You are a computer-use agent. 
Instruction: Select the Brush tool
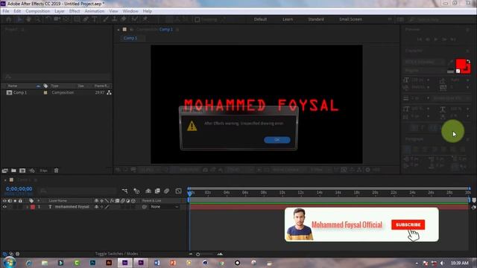point(106,19)
